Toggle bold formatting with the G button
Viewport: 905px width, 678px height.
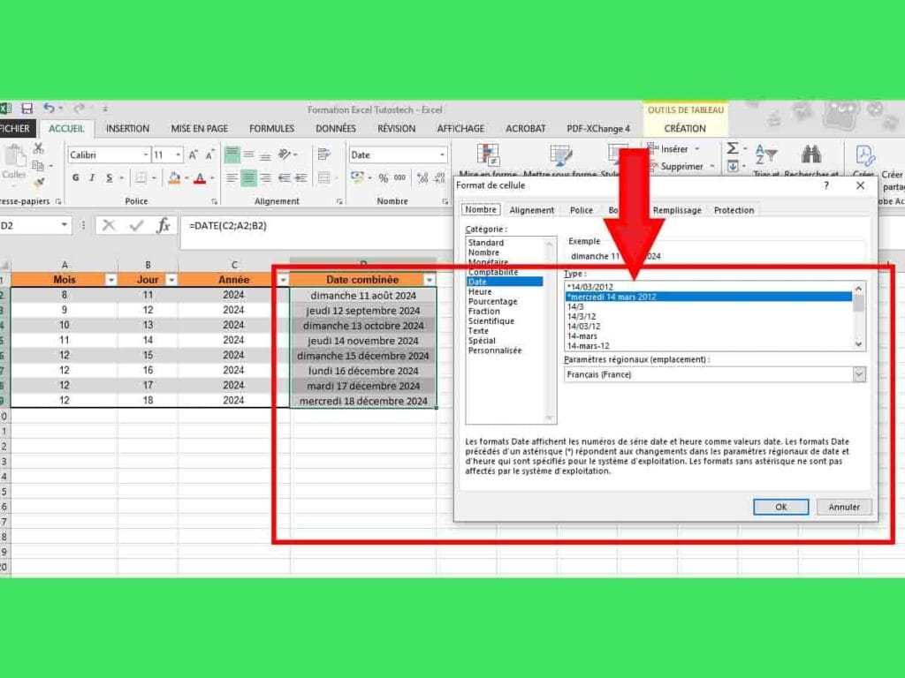tap(75, 177)
